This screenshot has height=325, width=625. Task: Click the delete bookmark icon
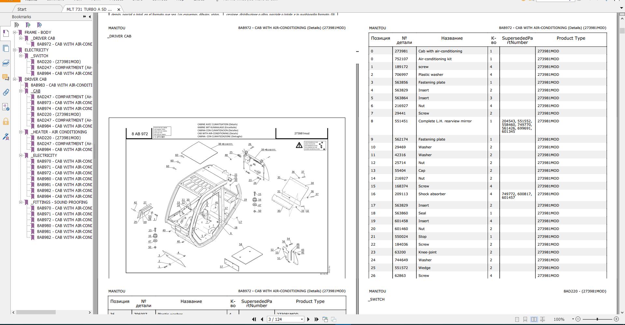(17, 25)
